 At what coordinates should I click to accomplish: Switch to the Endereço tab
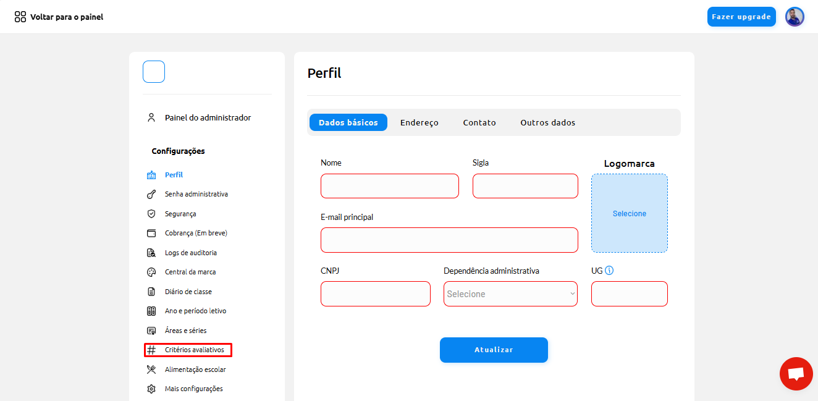coord(420,122)
